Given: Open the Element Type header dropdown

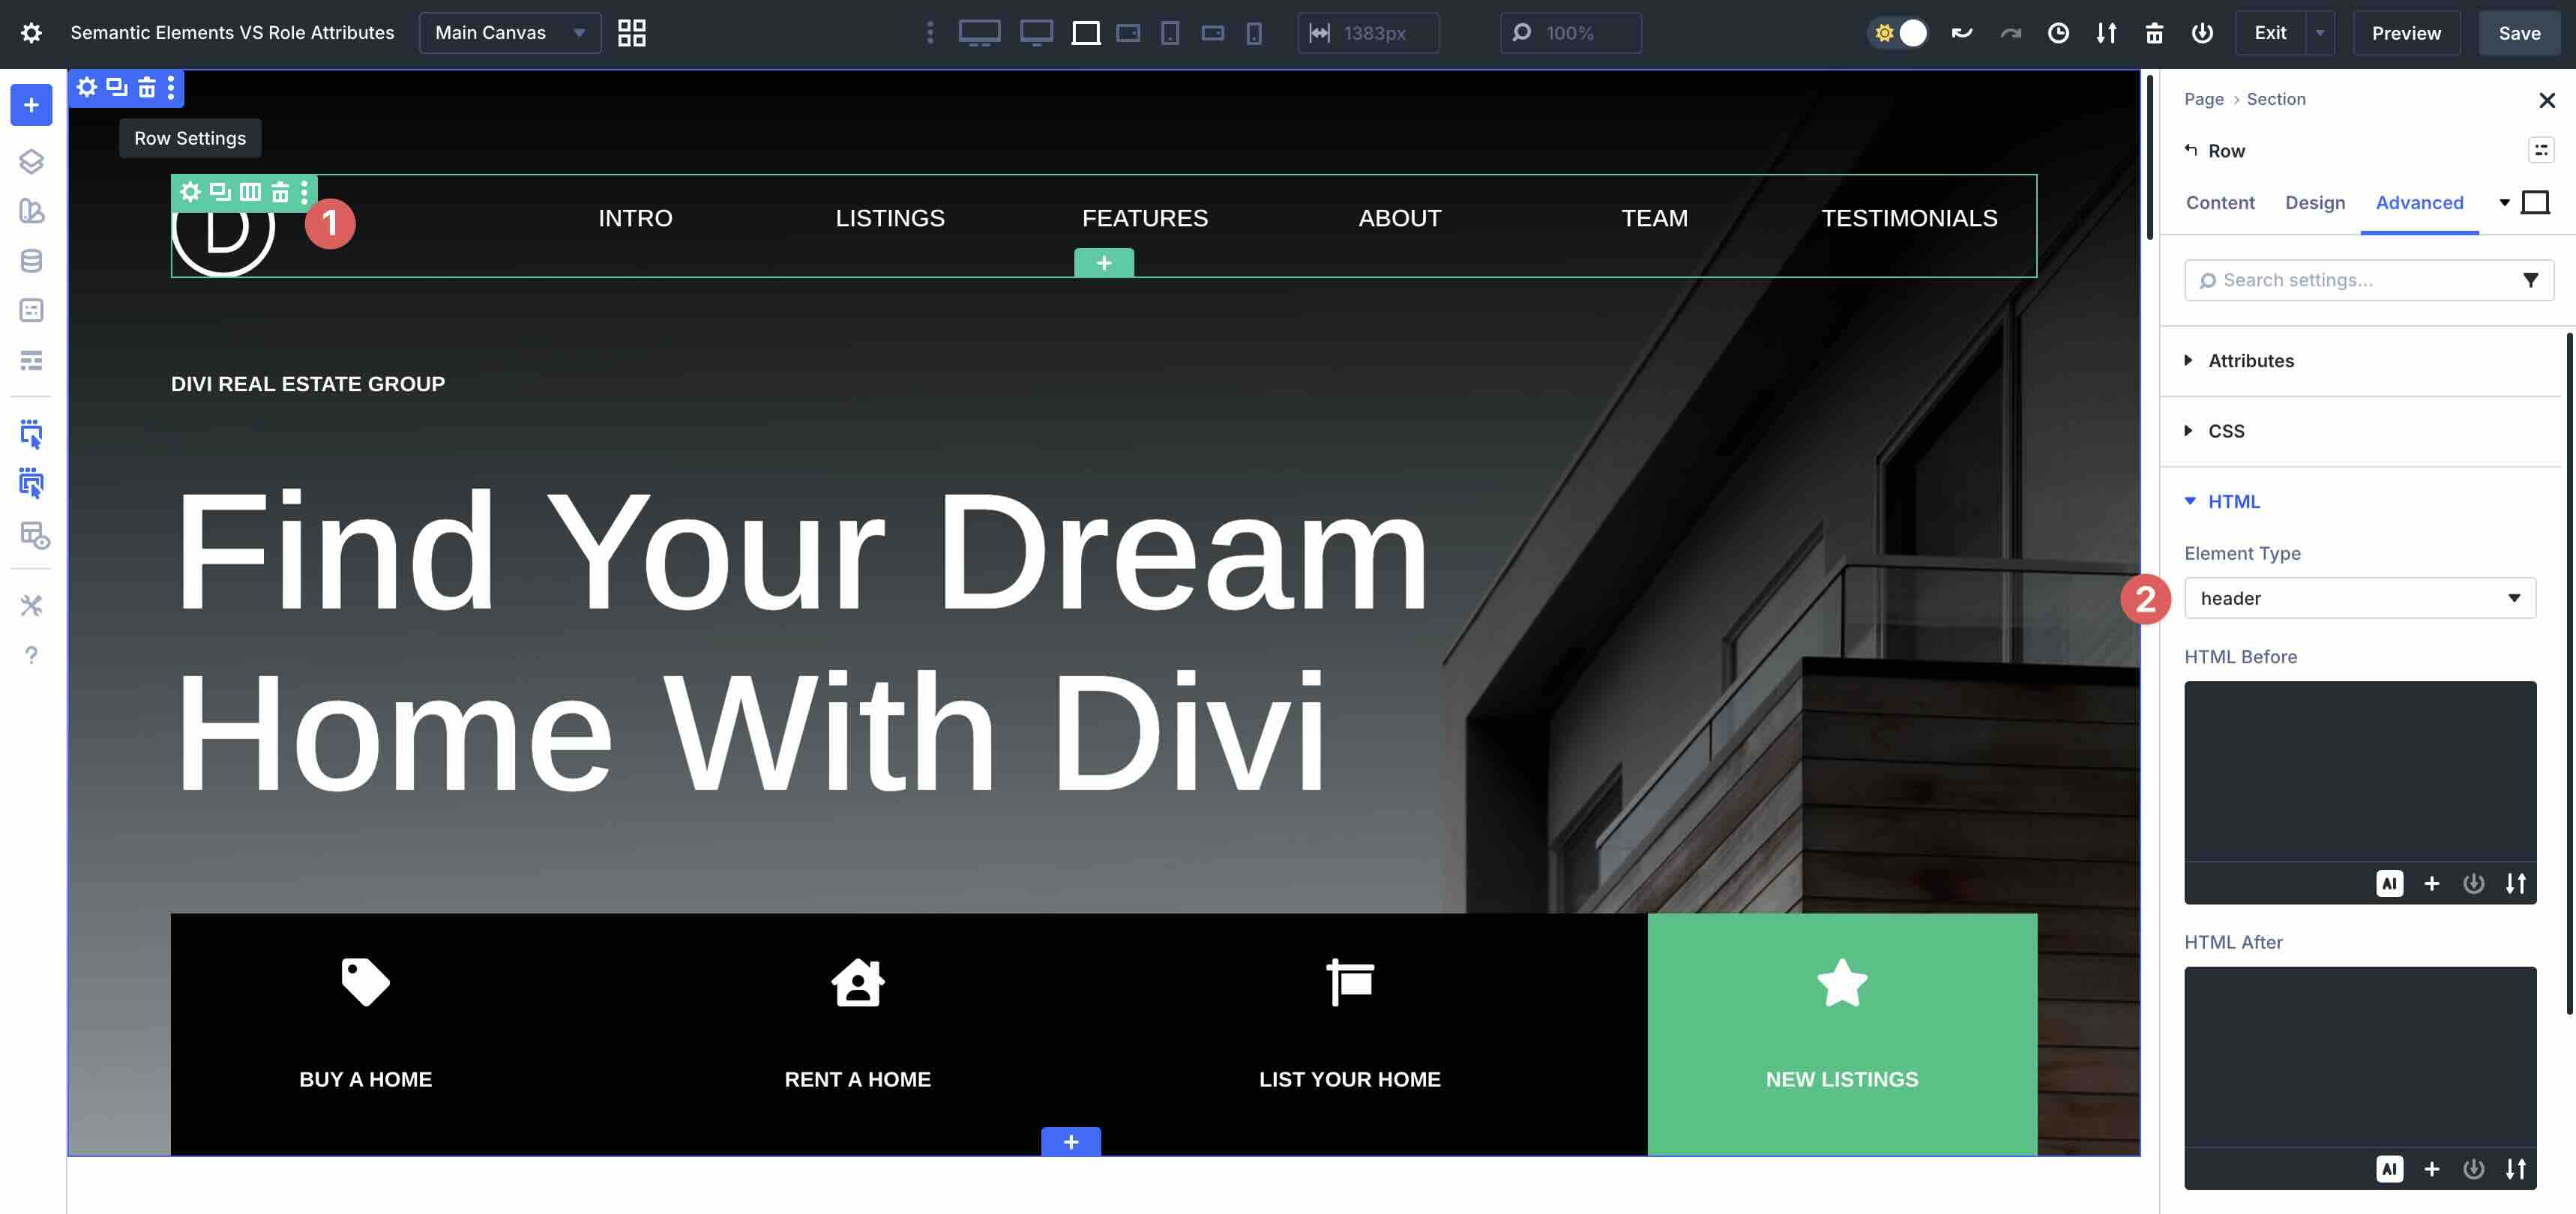Looking at the screenshot, I should (x=2359, y=597).
